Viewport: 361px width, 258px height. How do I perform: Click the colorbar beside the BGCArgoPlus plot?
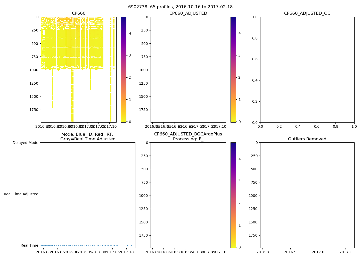[233, 195]
